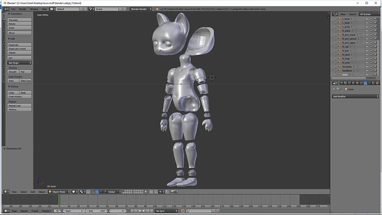Toggle selectability arrow for torso
The width and height of the screenshot is (382, 215).
coord(371,74)
